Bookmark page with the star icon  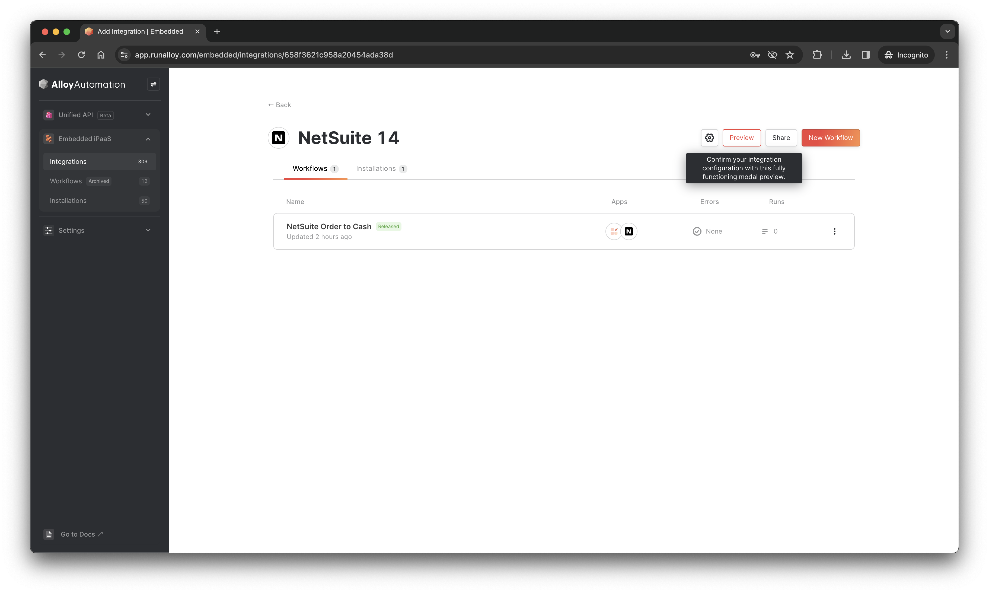pos(790,55)
